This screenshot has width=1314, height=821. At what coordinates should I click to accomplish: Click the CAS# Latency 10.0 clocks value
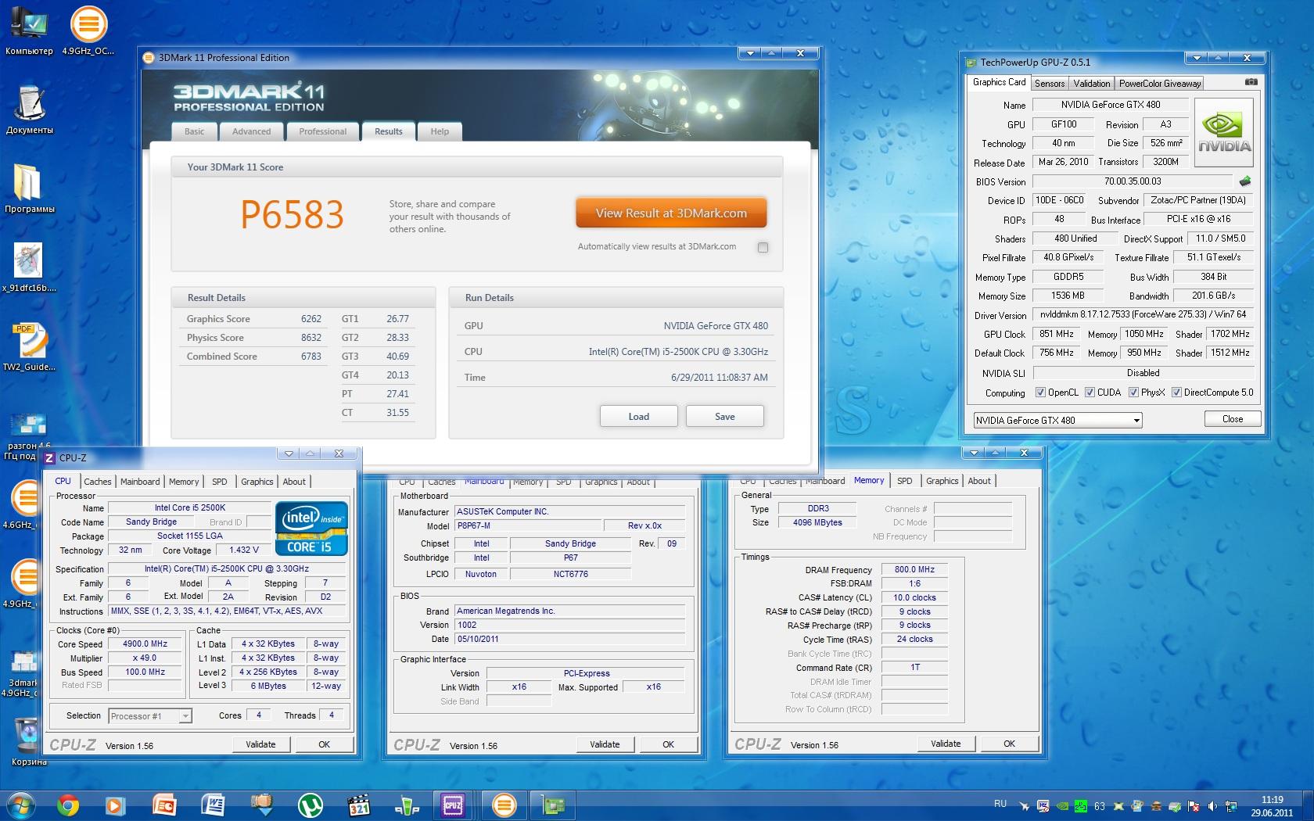coord(914,597)
